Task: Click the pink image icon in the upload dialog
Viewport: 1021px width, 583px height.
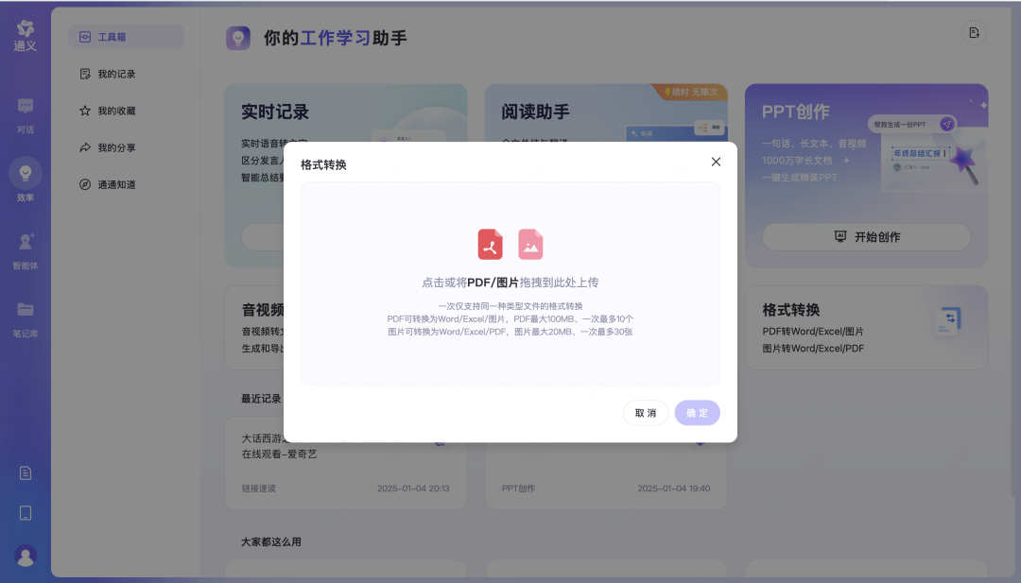Action: pyautogui.click(x=530, y=244)
